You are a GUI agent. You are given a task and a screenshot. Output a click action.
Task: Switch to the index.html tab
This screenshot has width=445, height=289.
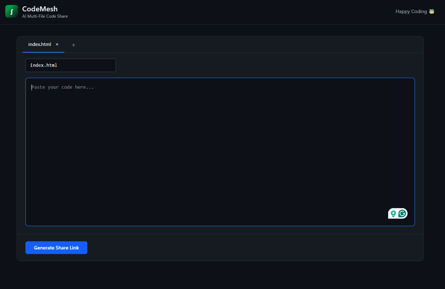click(x=40, y=44)
